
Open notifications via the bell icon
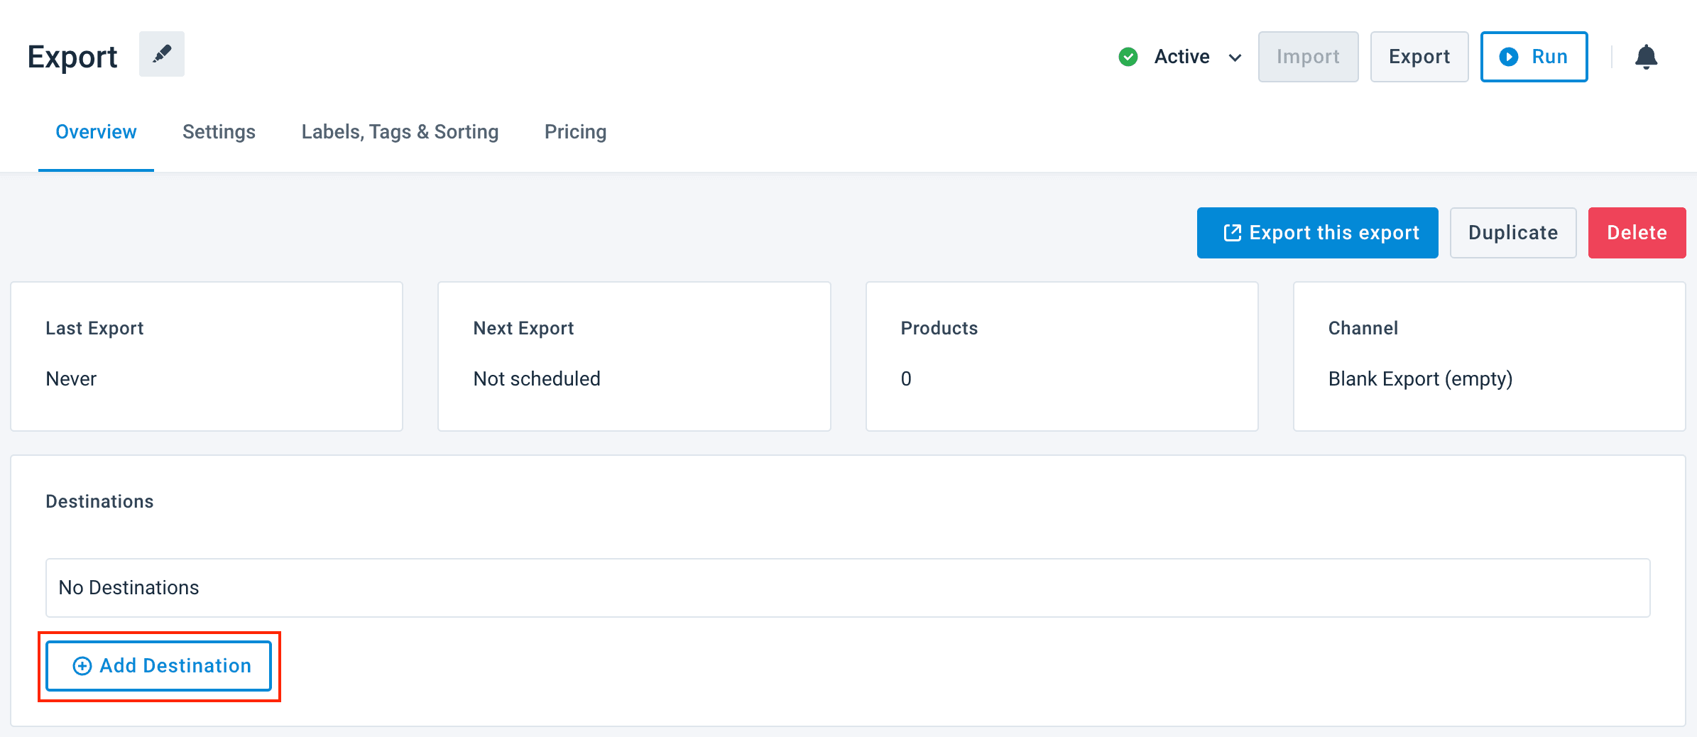tap(1645, 57)
